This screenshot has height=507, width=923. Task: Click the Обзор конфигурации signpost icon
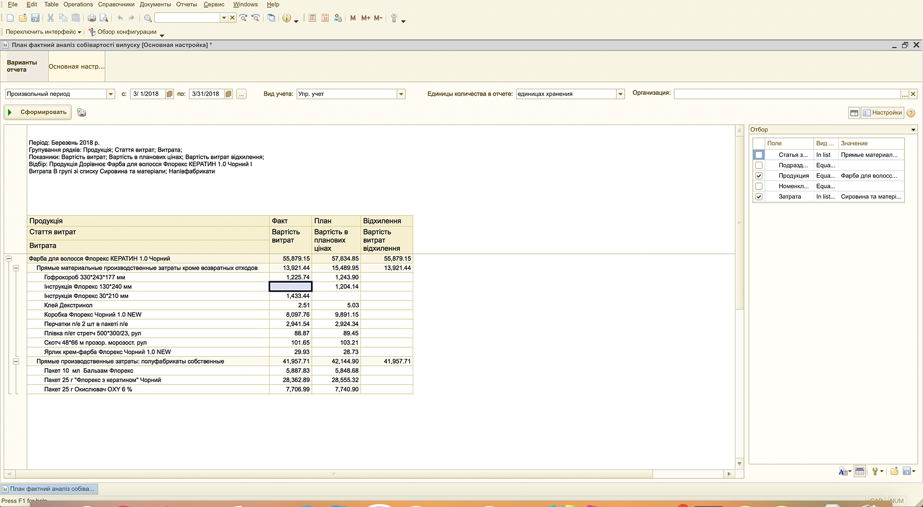(92, 32)
